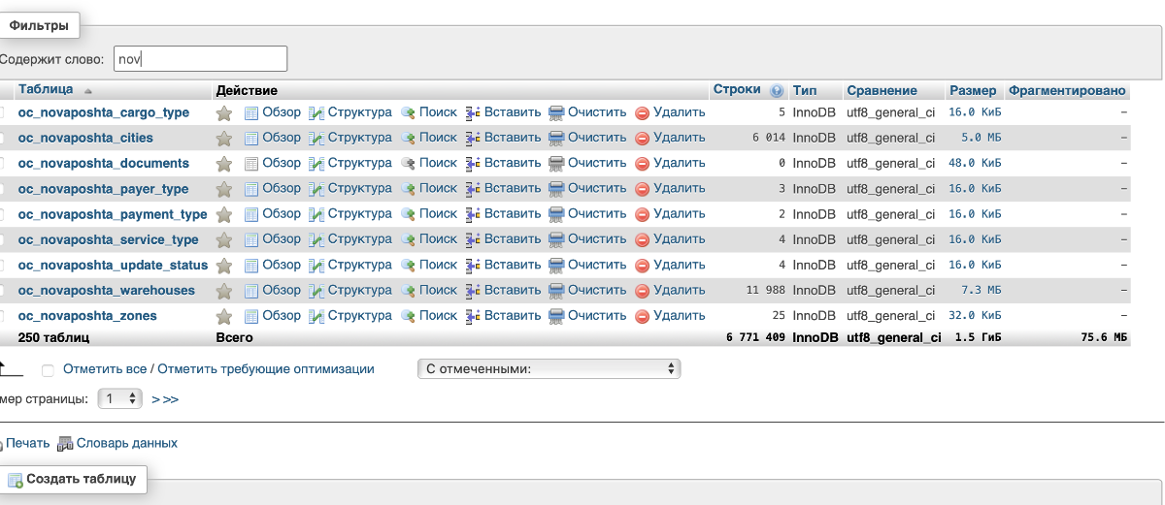1165x505 pixels.
Task: Click total fragmentation 75.6 МБ
Action: click(x=1104, y=338)
